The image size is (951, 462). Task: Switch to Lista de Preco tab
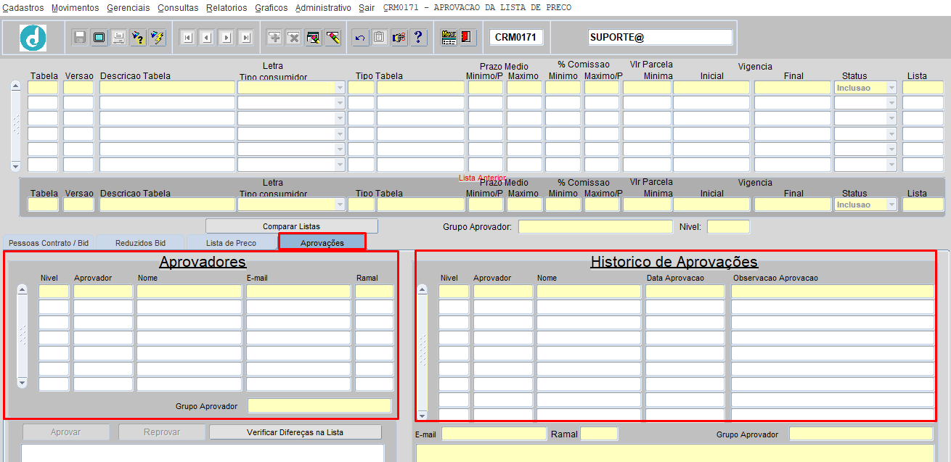coord(231,243)
